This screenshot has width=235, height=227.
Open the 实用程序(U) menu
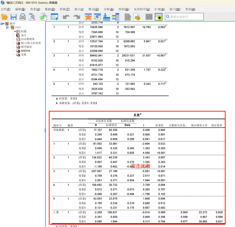pos(142,9)
